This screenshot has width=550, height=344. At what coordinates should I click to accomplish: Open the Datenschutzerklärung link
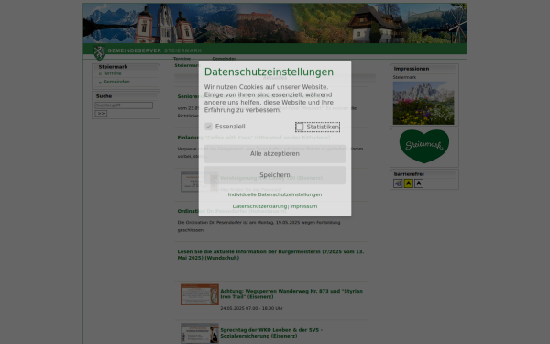coord(259,206)
